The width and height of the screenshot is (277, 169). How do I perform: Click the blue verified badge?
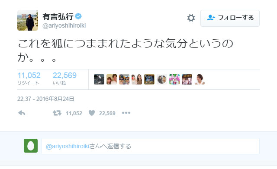[78, 16]
